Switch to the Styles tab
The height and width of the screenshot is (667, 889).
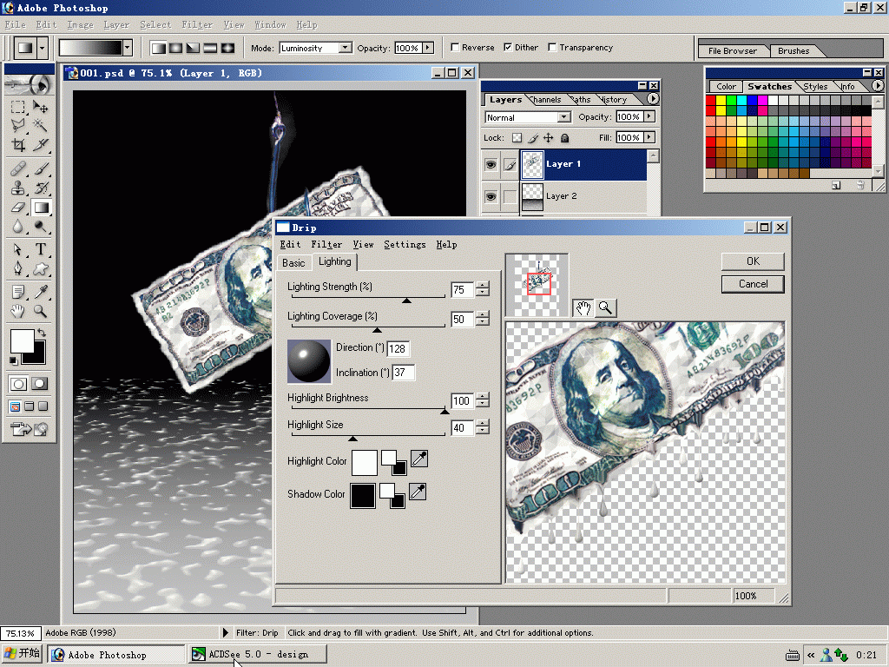point(814,87)
